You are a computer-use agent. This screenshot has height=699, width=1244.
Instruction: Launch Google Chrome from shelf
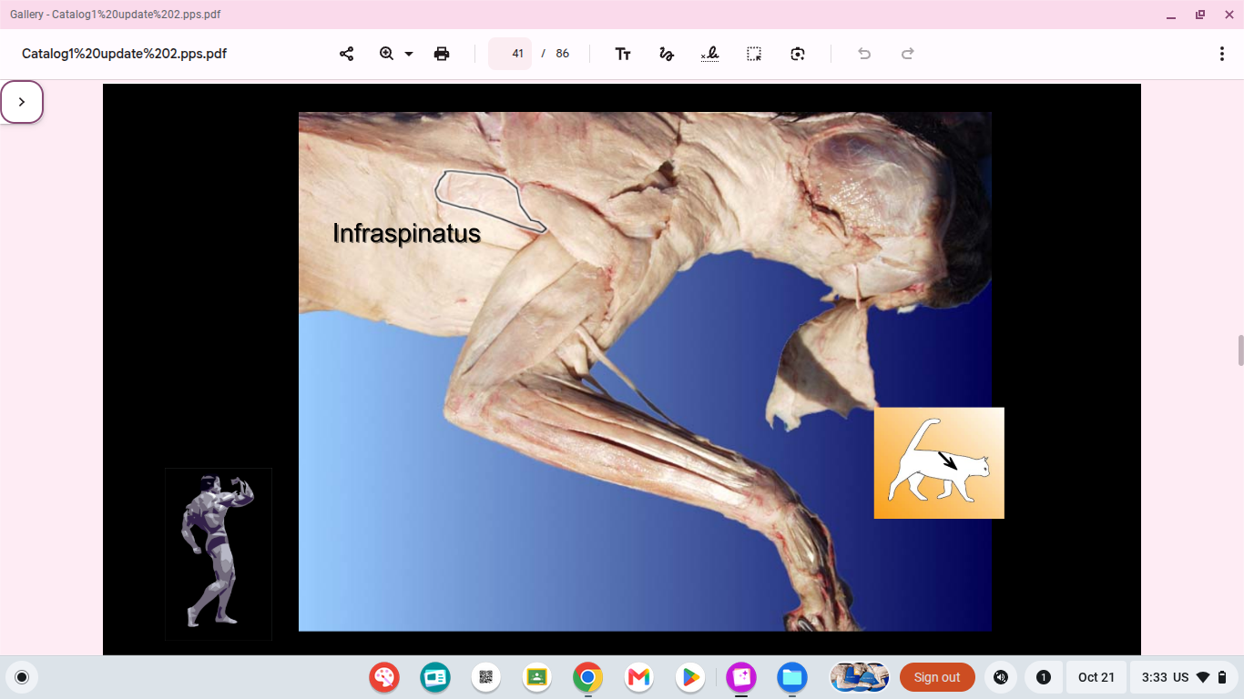click(588, 677)
